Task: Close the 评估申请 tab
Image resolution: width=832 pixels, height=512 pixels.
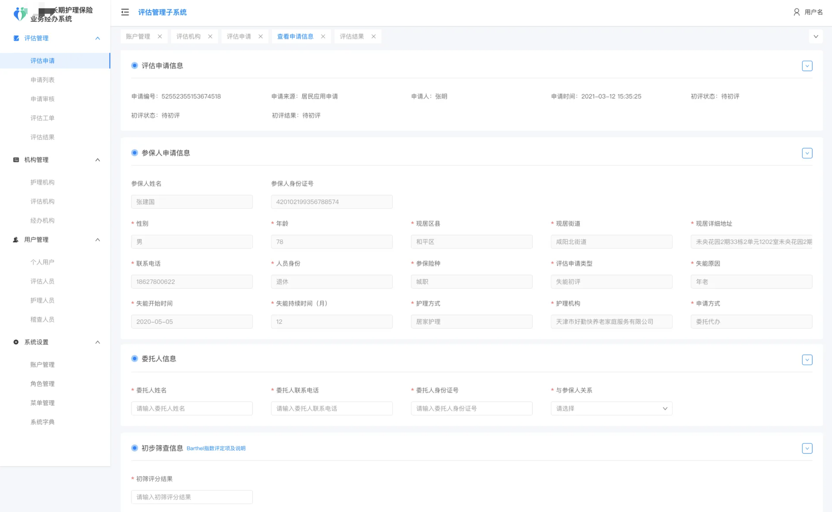Action: click(261, 36)
